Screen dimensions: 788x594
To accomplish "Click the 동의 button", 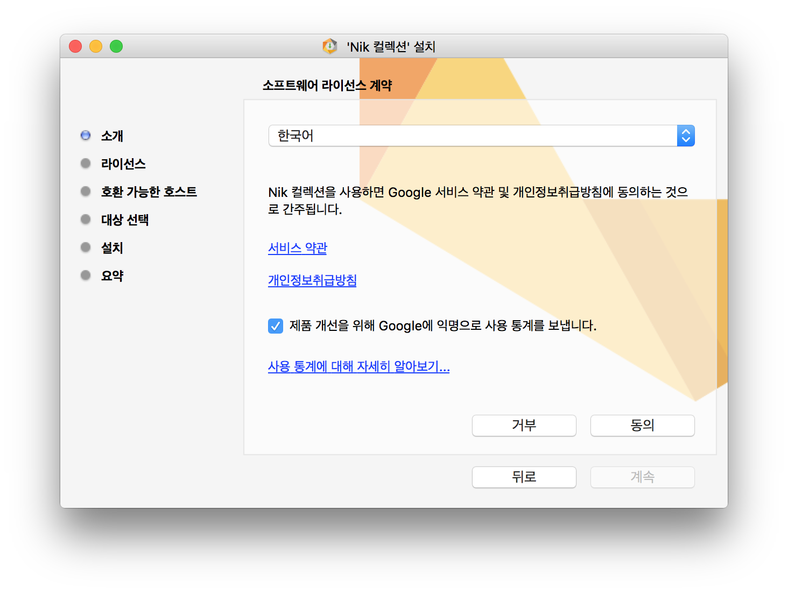I will 643,426.
